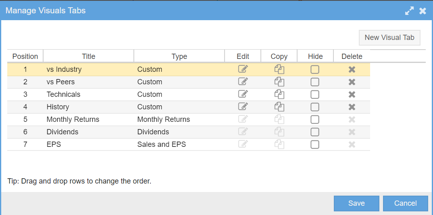Tick the Hide checkbox for Dividends
The width and height of the screenshot is (433, 215).
[x=315, y=132]
